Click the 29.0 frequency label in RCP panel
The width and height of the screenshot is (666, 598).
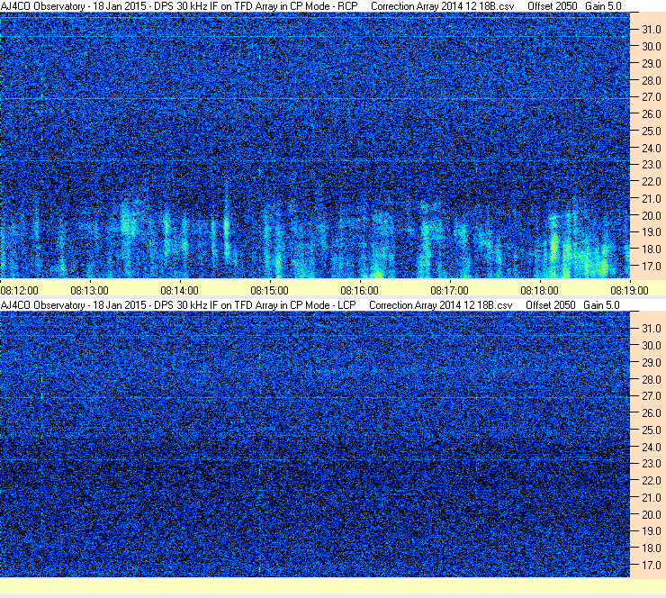click(652, 63)
